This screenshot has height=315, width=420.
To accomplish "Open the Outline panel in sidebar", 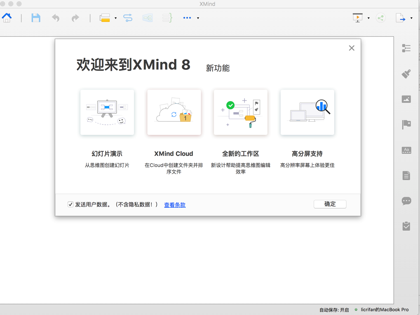I will pos(406,48).
